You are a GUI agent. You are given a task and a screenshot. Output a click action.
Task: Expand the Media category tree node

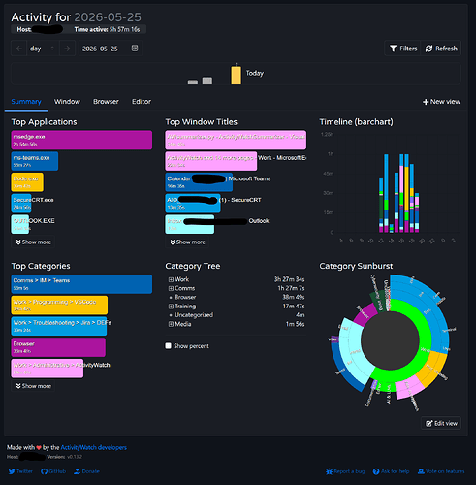click(171, 324)
